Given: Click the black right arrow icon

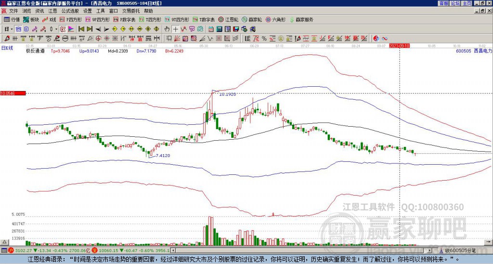Looking at the screenshot, I should click(106, 29).
